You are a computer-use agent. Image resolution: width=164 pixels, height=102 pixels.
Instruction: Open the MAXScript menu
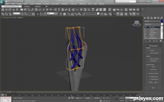pyautogui.click(x=83, y=4)
